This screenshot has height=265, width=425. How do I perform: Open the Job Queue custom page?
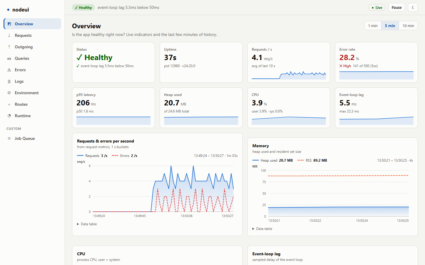click(32, 138)
